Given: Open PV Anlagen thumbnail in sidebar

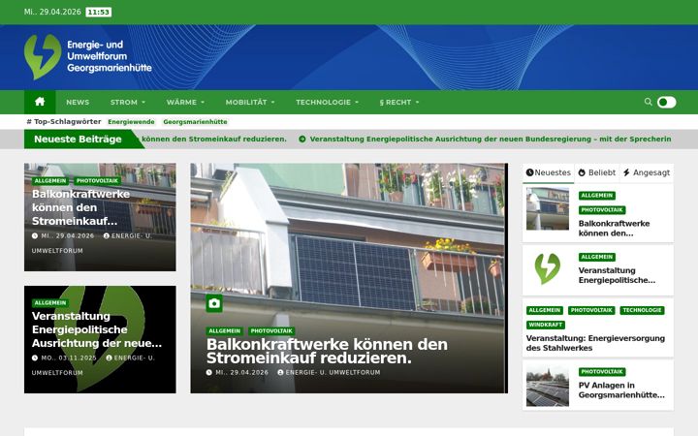Looking at the screenshot, I should tap(548, 386).
